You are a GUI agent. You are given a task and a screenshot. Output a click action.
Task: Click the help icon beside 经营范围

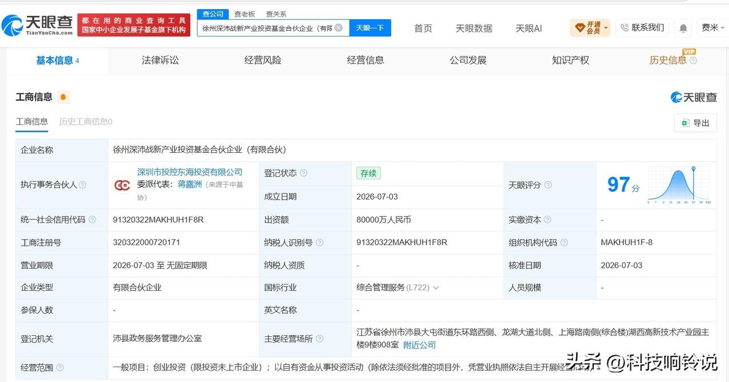point(60,368)
